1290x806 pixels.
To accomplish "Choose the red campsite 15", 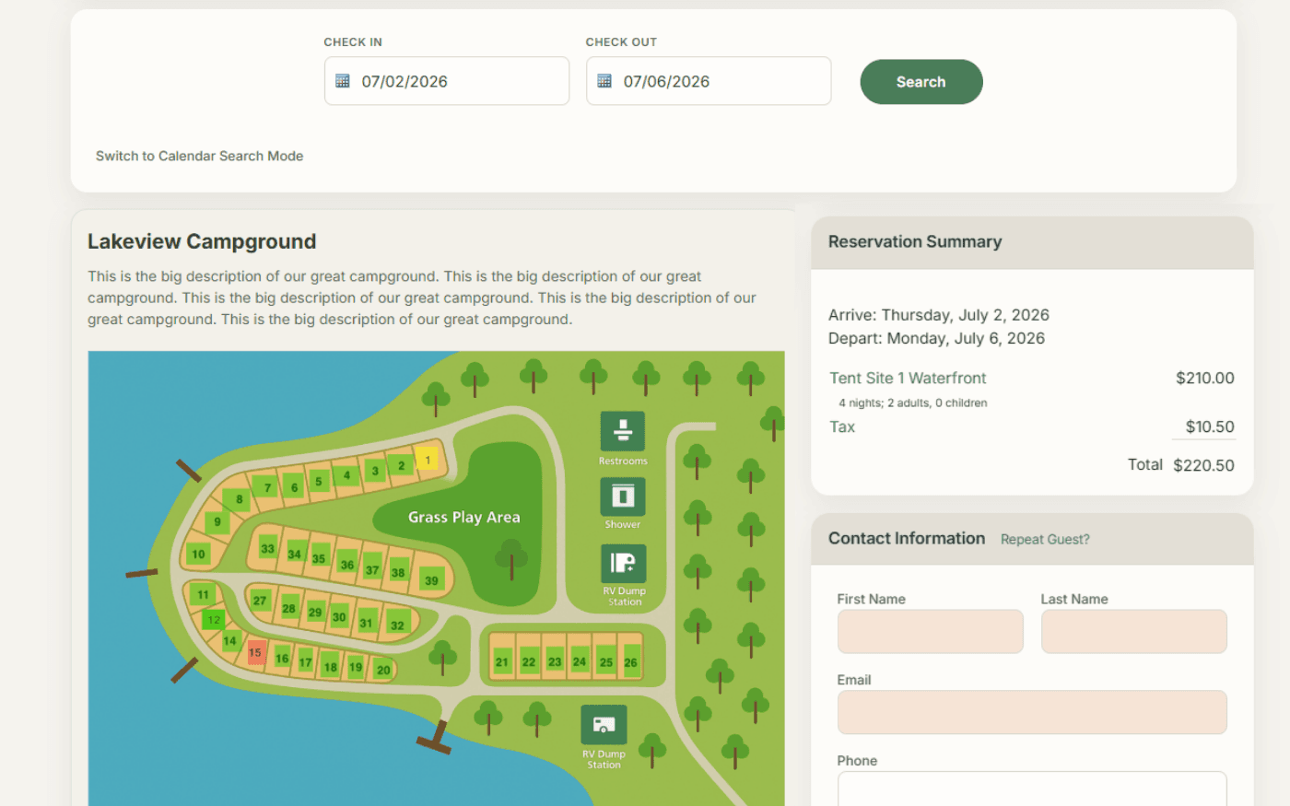I will point(256,653).
